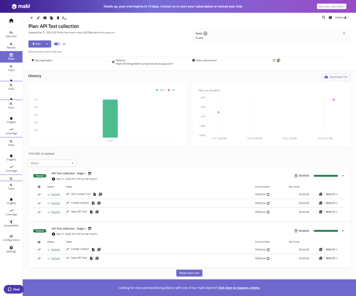356x296 pixels.
Task: Open the CLI command prompt icon
Action: (64, 18)
